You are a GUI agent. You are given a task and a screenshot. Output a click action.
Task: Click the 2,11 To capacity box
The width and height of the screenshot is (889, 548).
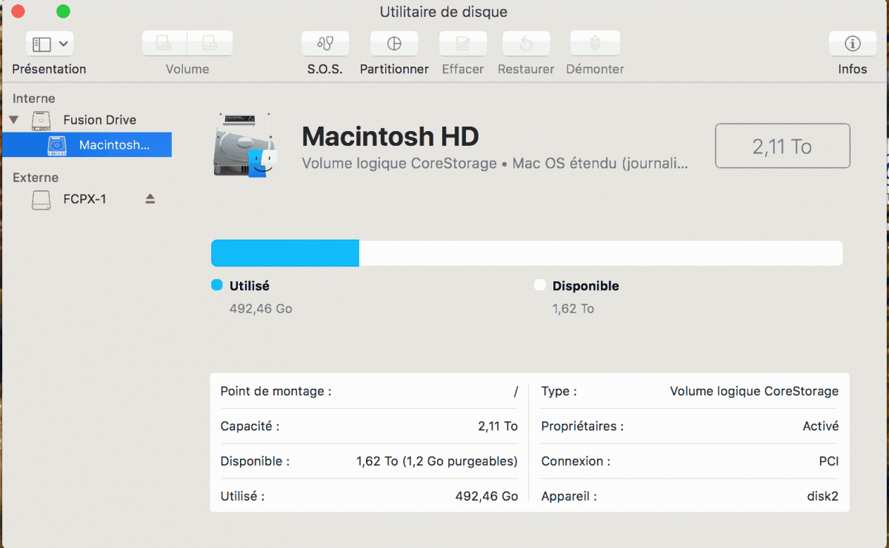pyautogui.click(x=782, y=146)
